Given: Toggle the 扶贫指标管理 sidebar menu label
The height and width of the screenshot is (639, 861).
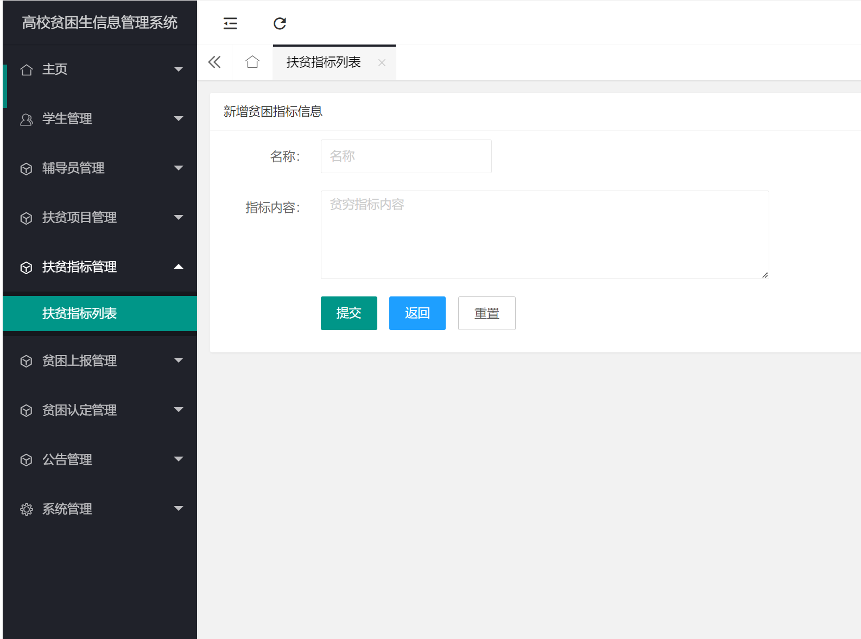Looking at the screenshot, I should click(x=79, y=267).
